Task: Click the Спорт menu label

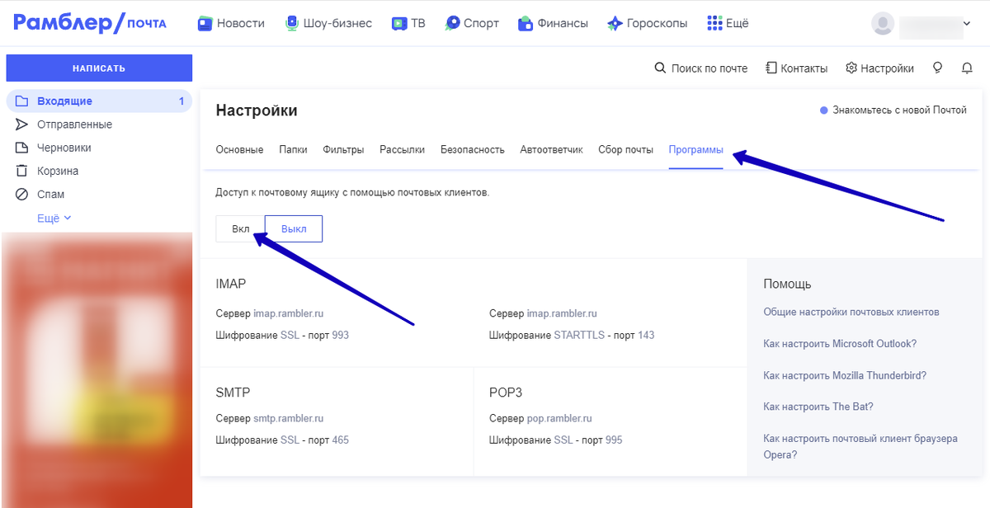Action: [481, 23]
